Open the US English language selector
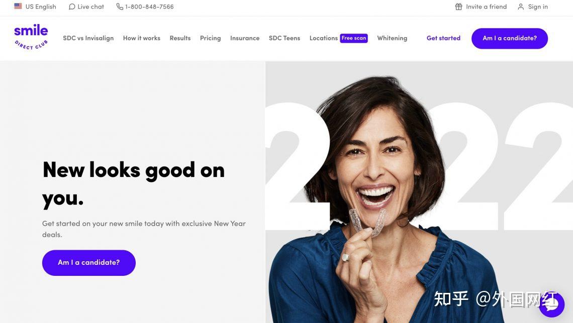 tap(36, 7)
